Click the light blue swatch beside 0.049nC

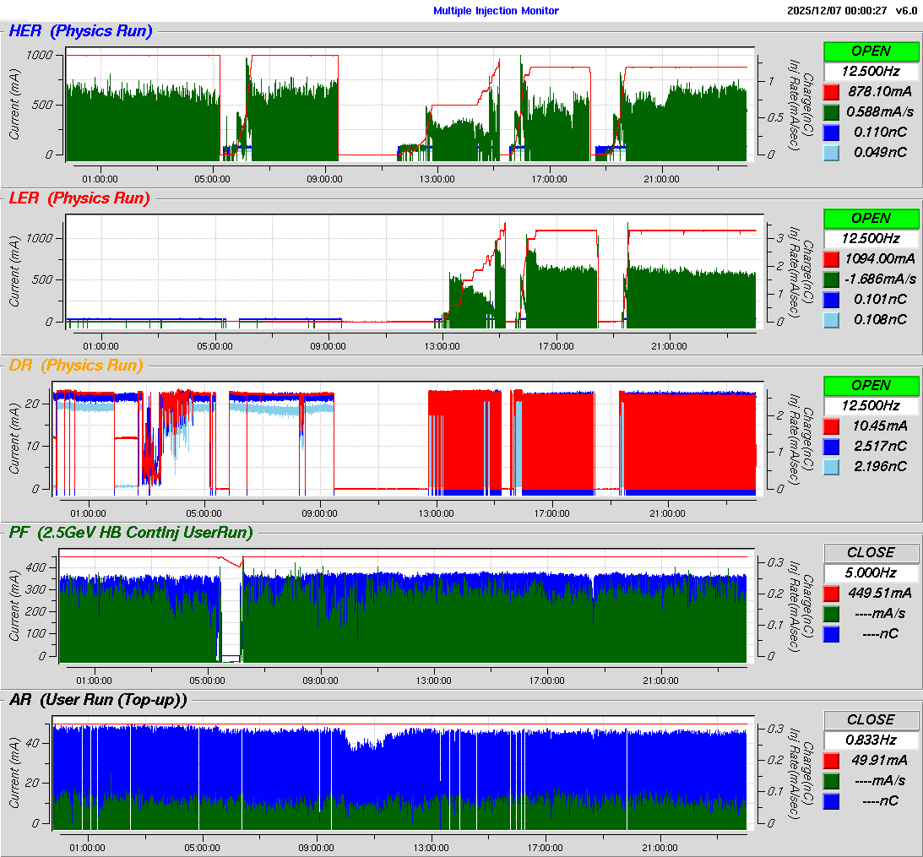click(831, 152)
